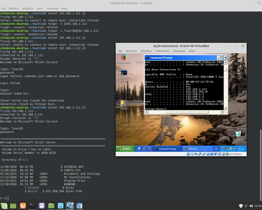Viewport: 262px width, 210px height.
Task: Click the 17.13 clock in Mint panel
Action: tap(258, 206)
